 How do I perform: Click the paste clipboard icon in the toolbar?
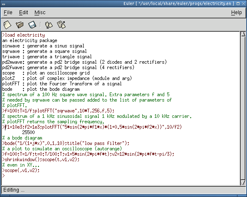[61, 25]
